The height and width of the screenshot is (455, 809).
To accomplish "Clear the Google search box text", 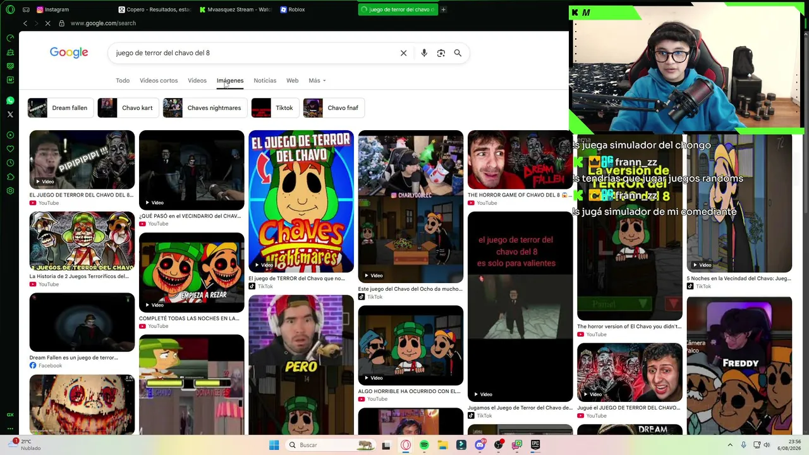I will 403,53.
